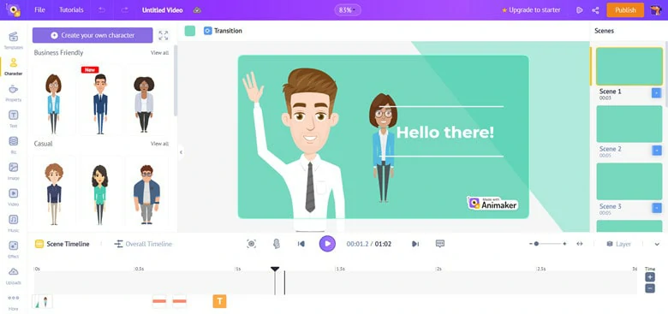Click the Animaker logo icon
Screen dimensions: 668x314
click(x=13, y=9)
